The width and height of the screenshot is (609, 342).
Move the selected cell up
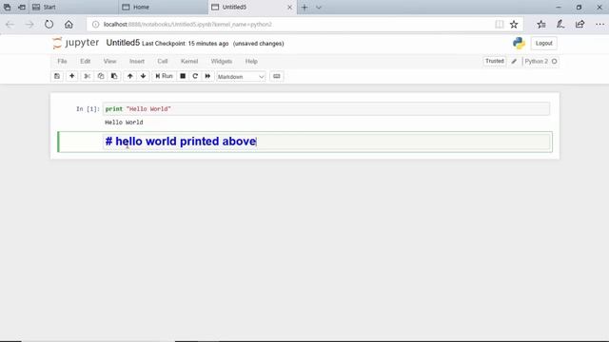(x=130, y=76)
